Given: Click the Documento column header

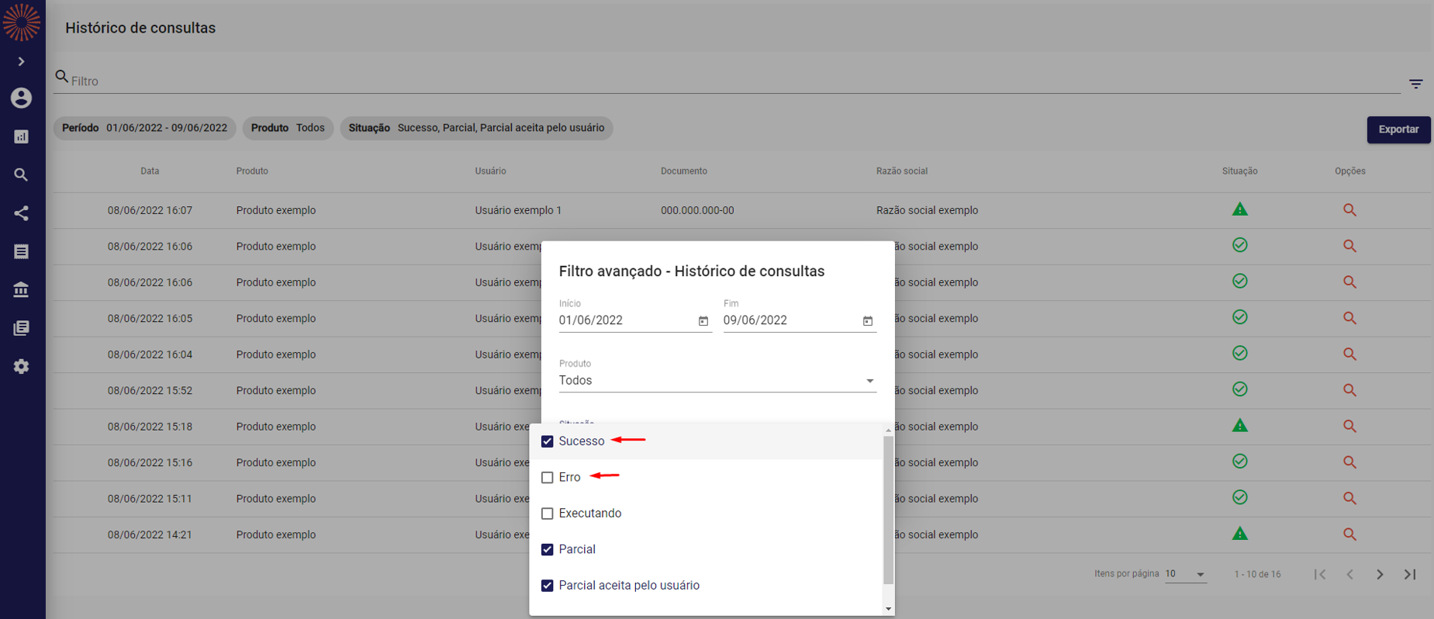Looking at the screenshot, I should 683,171.
